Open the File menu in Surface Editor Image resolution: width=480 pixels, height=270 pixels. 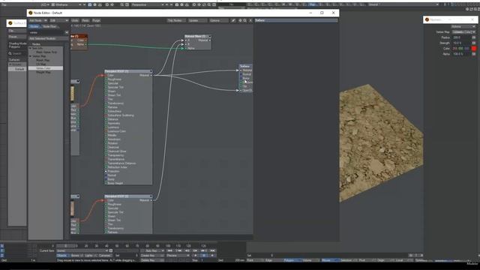pyautogui.click(x=16, y=31)
